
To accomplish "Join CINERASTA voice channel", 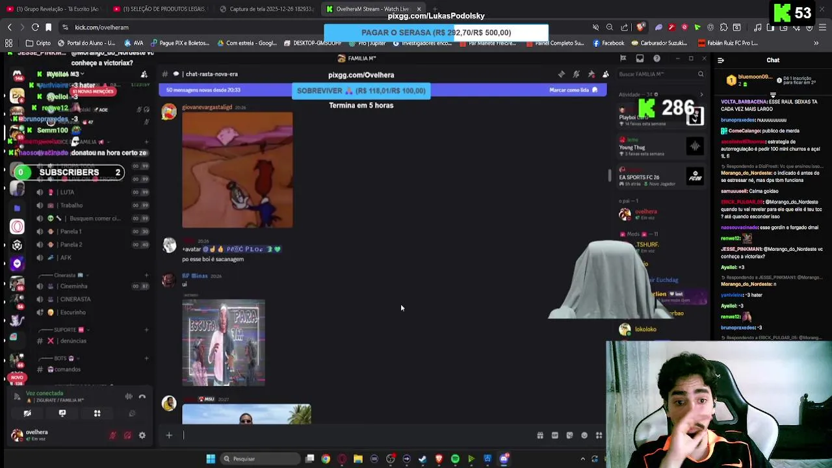I will [91, 299].
